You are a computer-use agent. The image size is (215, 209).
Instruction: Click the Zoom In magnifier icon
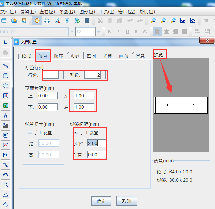pos(153,21)
